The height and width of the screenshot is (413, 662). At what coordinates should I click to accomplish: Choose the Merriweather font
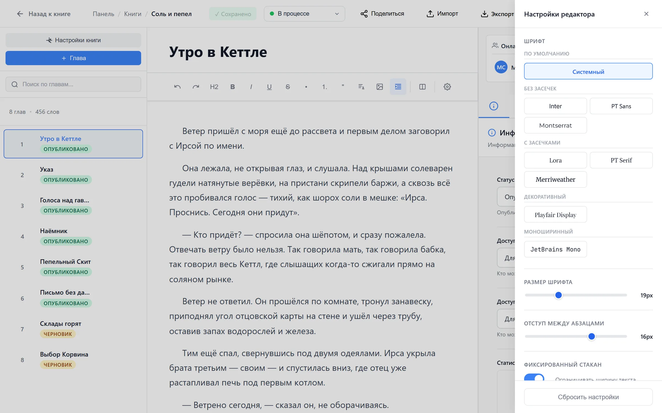pos(555,180)
